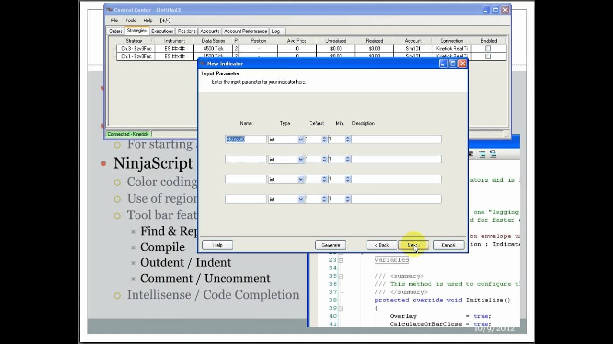Click the NinjaTrader logo in Control Center title bar
The height and width of the screenshot is (344, 613).
(109, 10)
